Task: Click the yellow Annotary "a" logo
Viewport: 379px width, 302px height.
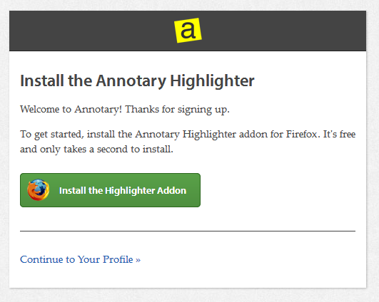Action: 188,31
